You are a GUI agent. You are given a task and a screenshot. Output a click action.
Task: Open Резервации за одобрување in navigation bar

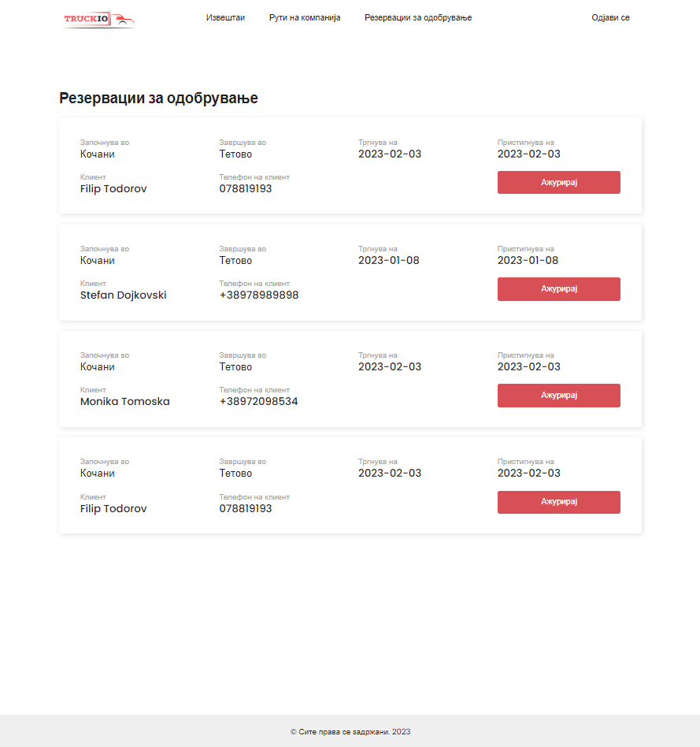point(418,17)
